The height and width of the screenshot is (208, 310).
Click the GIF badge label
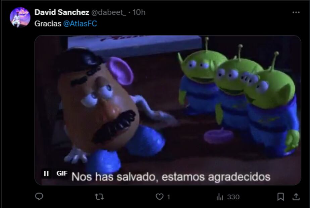coord(62,173)
